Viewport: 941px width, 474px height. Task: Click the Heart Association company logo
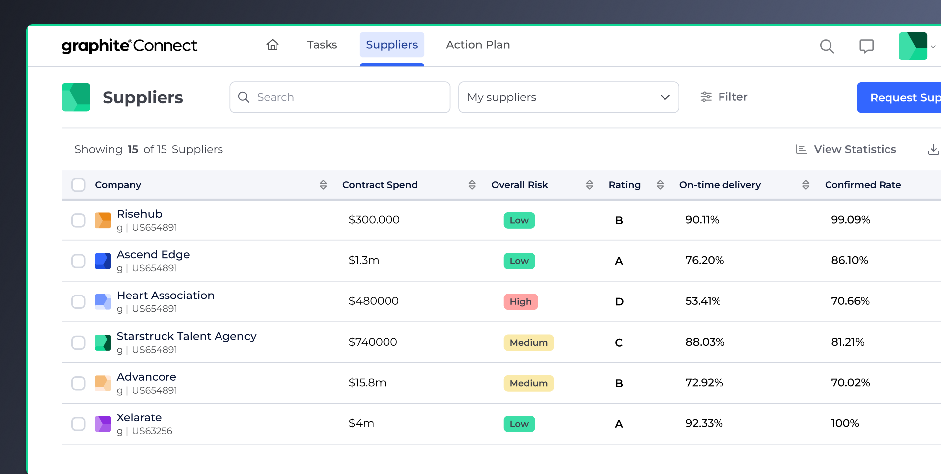coord(103,301)
